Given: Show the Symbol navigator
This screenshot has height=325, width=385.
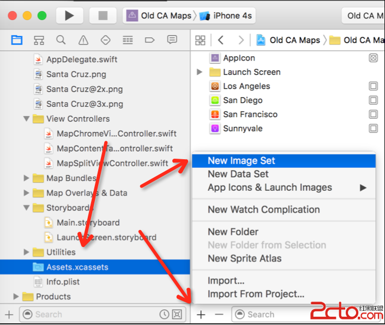Looking at the screenshot, I should [39, 40].
